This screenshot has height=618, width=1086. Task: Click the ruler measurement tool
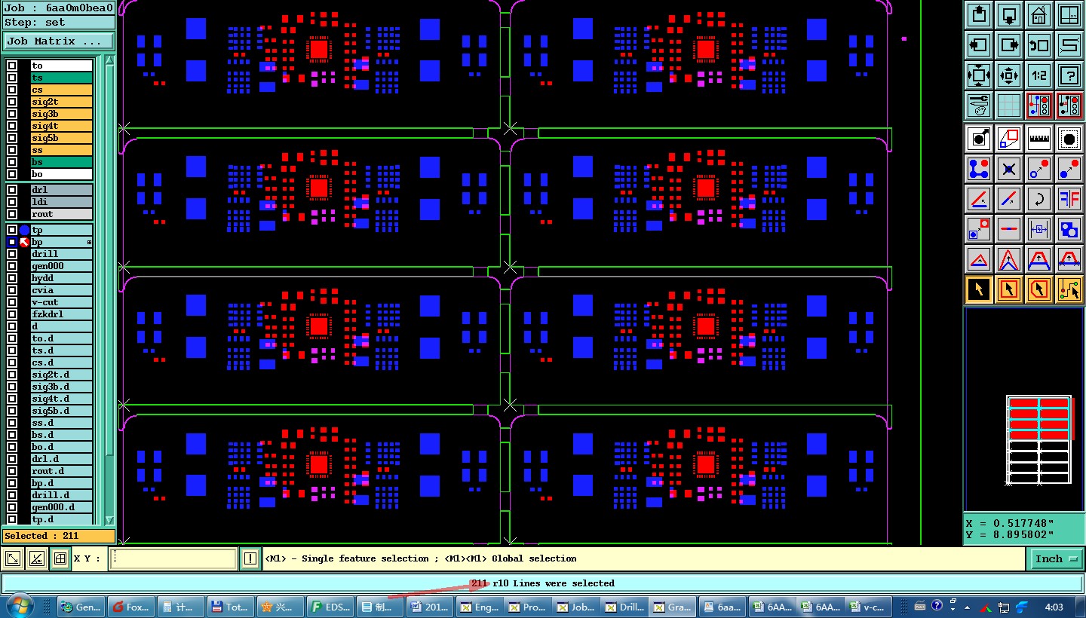(1039, 139)
